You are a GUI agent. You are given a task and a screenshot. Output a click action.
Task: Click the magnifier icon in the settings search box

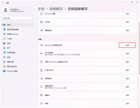32,18
